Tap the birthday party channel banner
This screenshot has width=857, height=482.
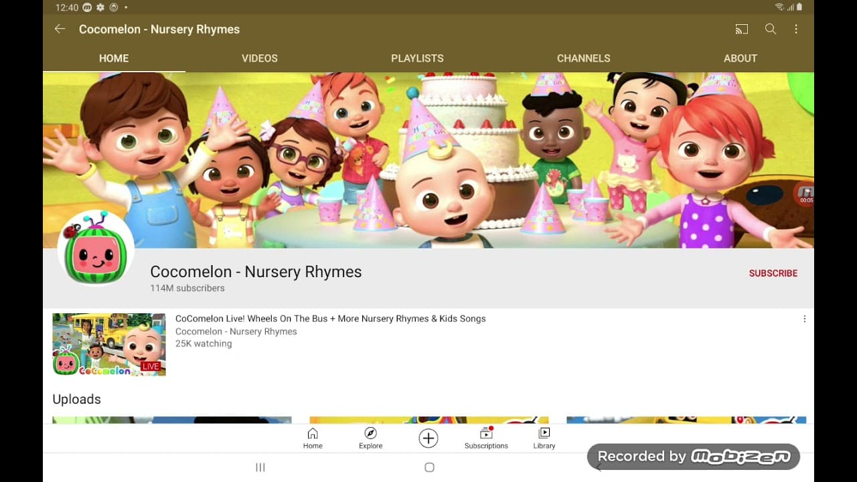428,160
